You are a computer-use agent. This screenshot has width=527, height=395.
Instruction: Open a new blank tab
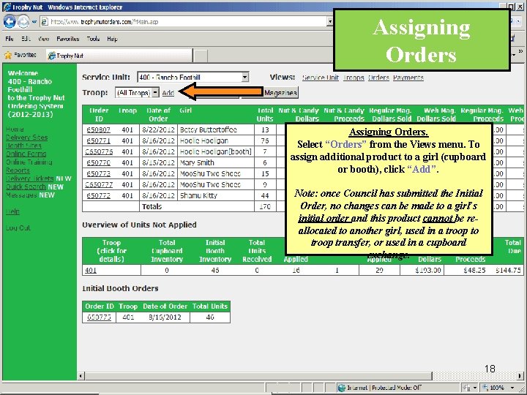click(201, 56)
